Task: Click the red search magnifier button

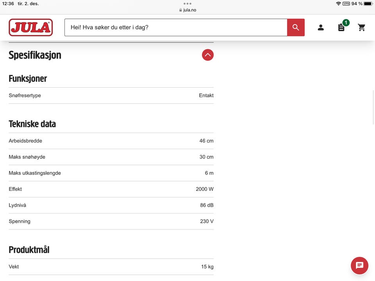Action: 296,27
